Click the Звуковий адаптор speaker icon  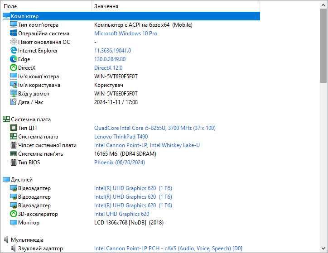pyautogui.click(x=14, y=248)
